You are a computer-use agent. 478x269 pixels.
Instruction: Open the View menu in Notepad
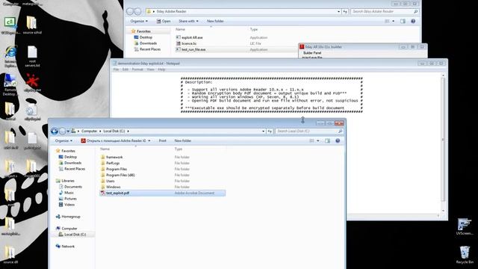[x=151, y=69]
